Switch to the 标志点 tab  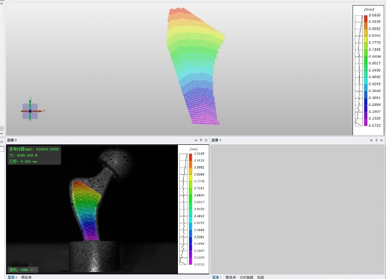26,277
